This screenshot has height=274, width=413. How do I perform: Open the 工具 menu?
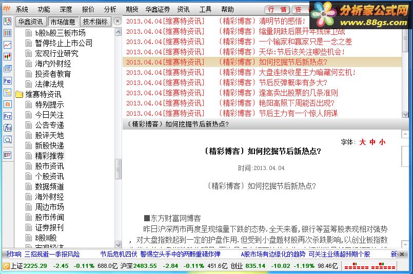[x=205, y=9]
